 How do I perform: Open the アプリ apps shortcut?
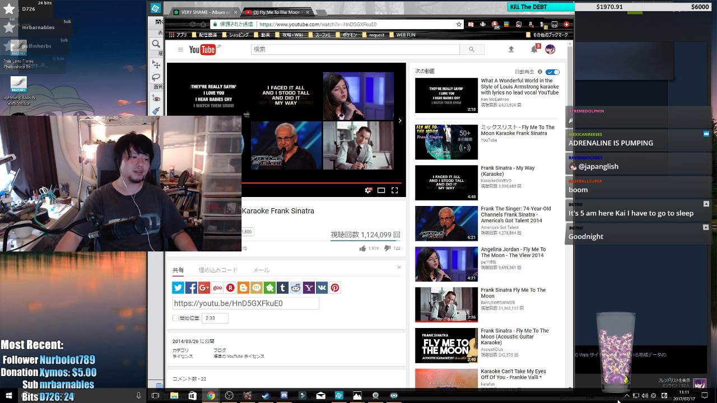178,35
